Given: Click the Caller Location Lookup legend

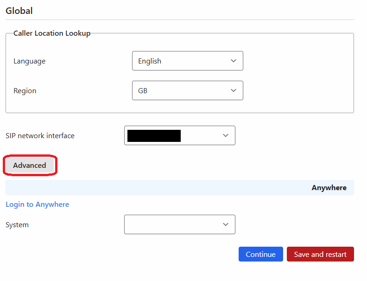Looking at the screenshot, I should click(x=52, y=33).
